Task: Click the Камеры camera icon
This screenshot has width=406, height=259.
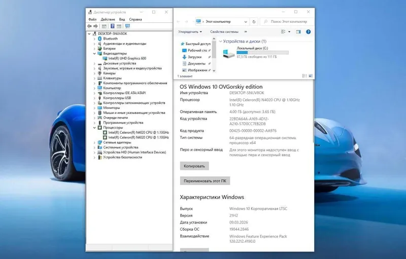Action: (x=99, y=73)
